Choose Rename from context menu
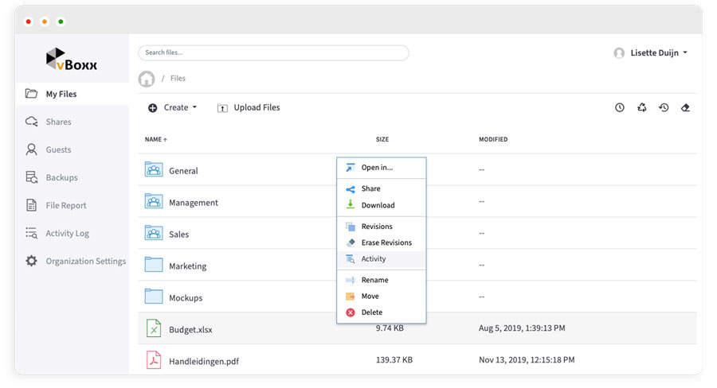This screenshot has height=388, width=717. 382,280
